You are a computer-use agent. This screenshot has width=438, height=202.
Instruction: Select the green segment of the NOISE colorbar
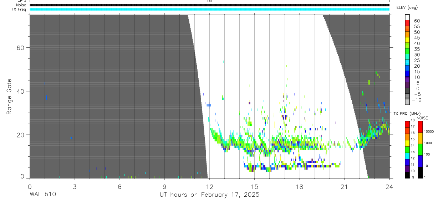tap(420, 150)
